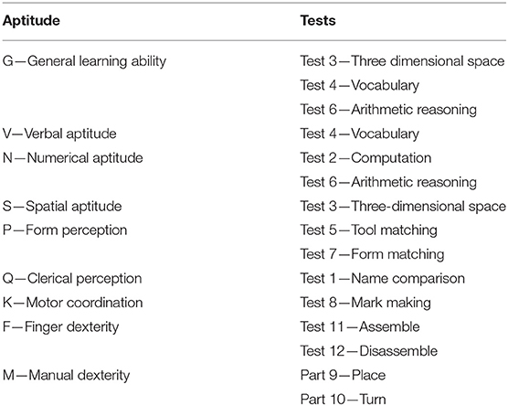This screenshot has width=508, height=406.
Task: Click Test 8—Mark making text
Action: [x=365, y=303]
